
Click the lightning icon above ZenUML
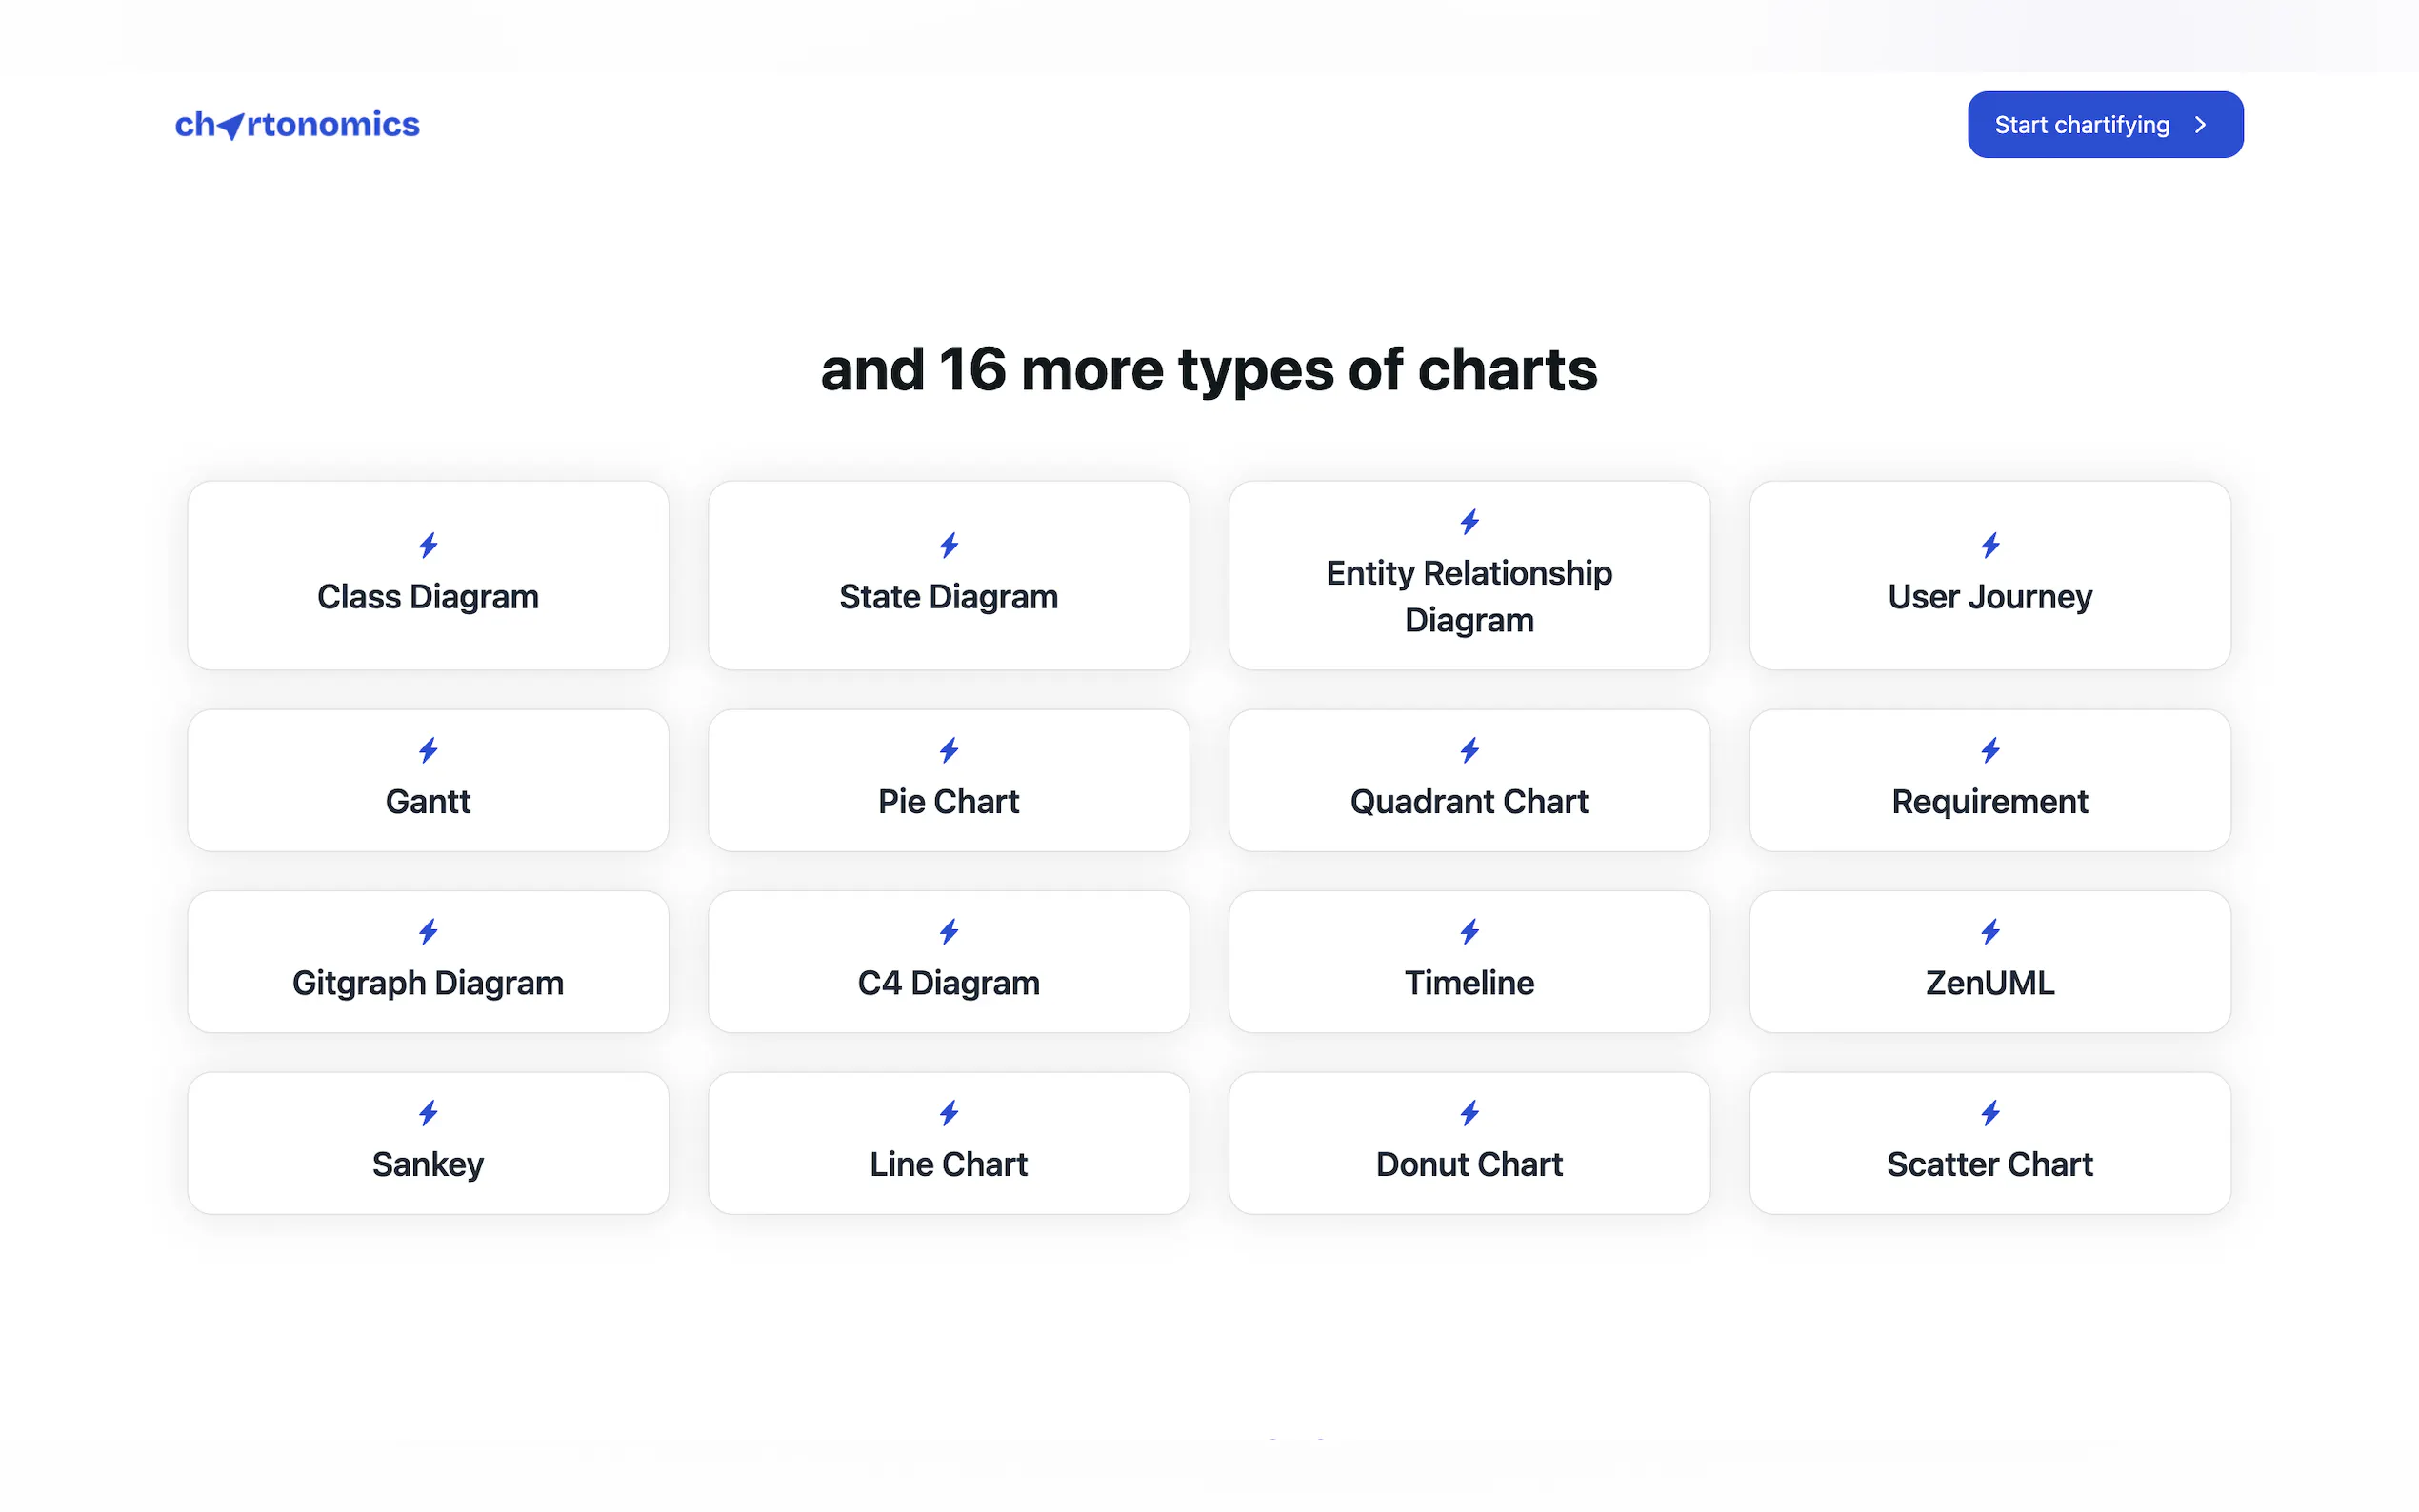tap(1990, 932)
